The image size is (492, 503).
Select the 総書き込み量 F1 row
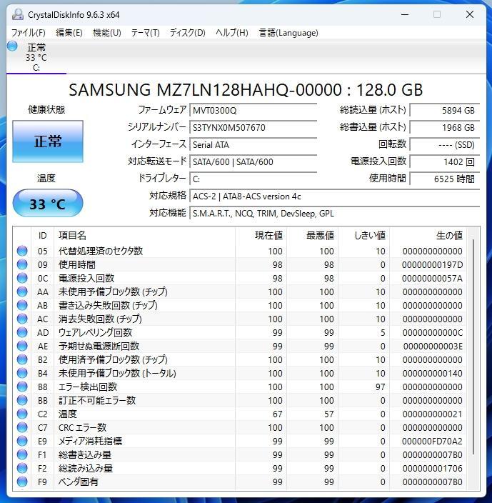coord(240,454)
